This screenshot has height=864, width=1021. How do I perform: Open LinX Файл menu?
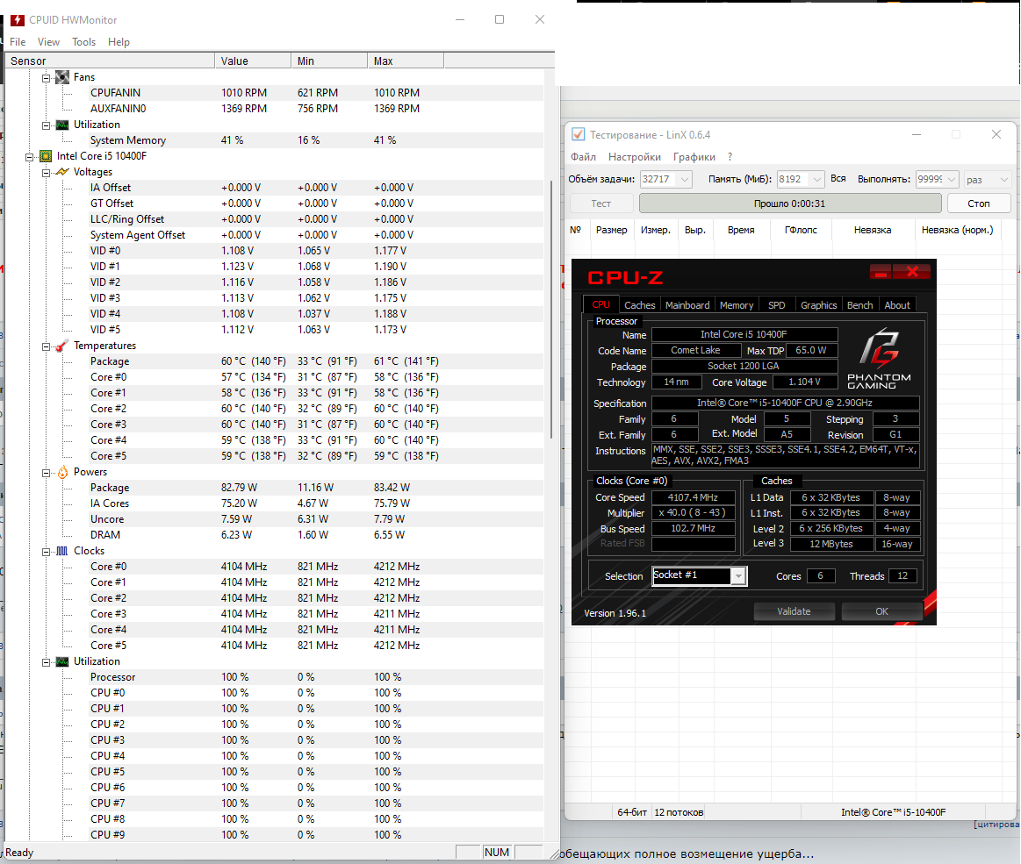(584, 157)
